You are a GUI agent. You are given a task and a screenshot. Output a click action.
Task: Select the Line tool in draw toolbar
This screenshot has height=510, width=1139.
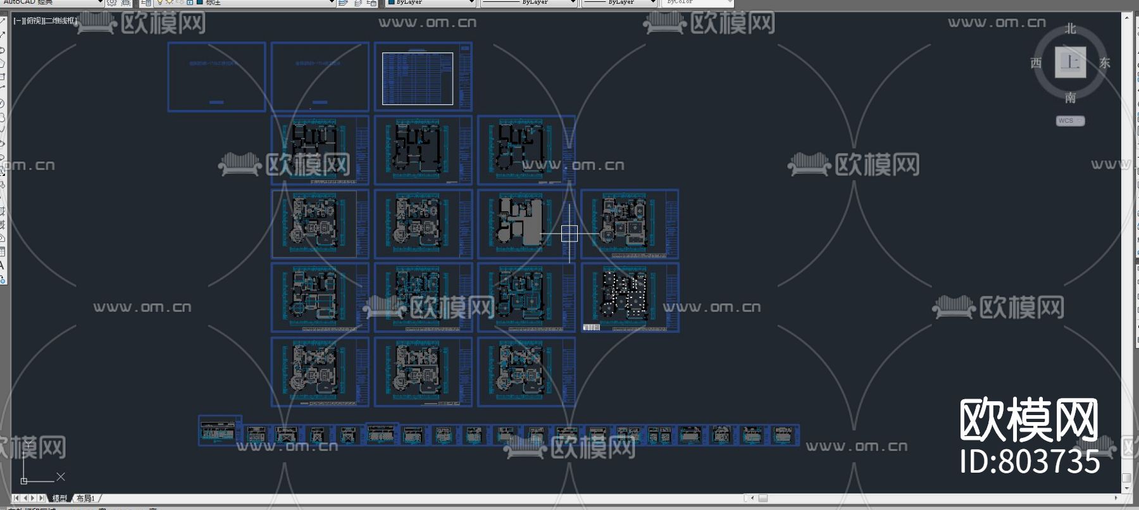coord(3,22)
